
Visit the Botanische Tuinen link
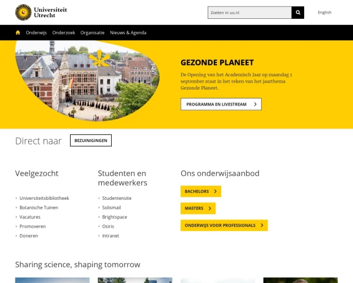pos(39,208)
